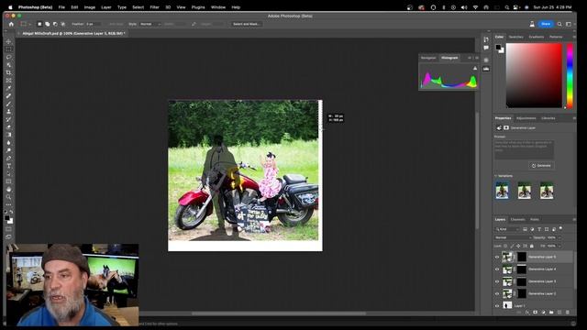Collapse the Variations section
Screen dimensions: 587x330
tap(496, 176)
